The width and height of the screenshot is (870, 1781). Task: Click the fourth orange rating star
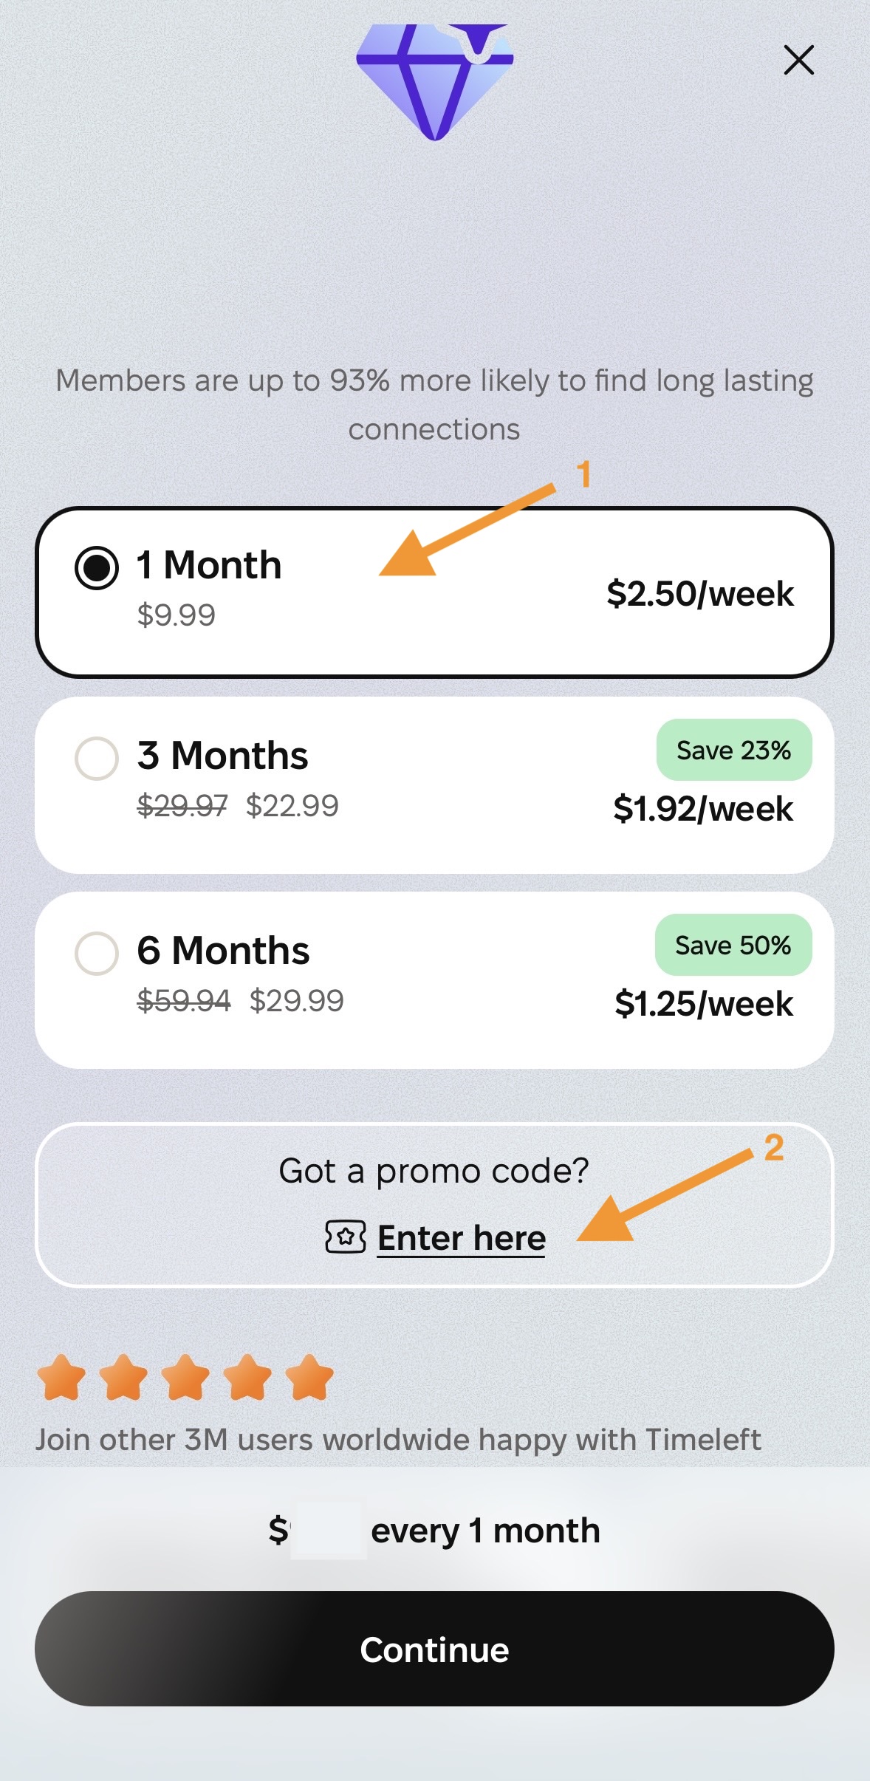[247, 1378]
